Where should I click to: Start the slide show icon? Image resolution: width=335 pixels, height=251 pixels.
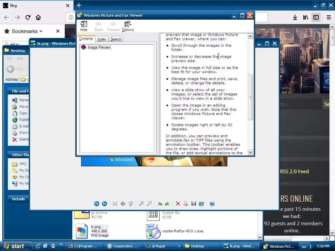[131, 204]
